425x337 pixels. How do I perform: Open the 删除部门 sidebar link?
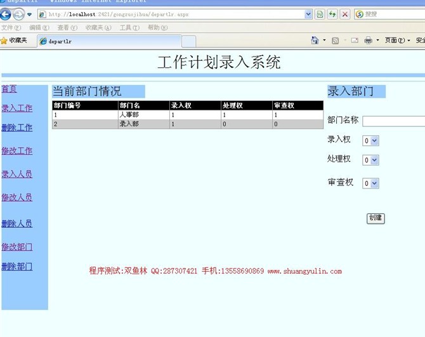tap(17, 267)
